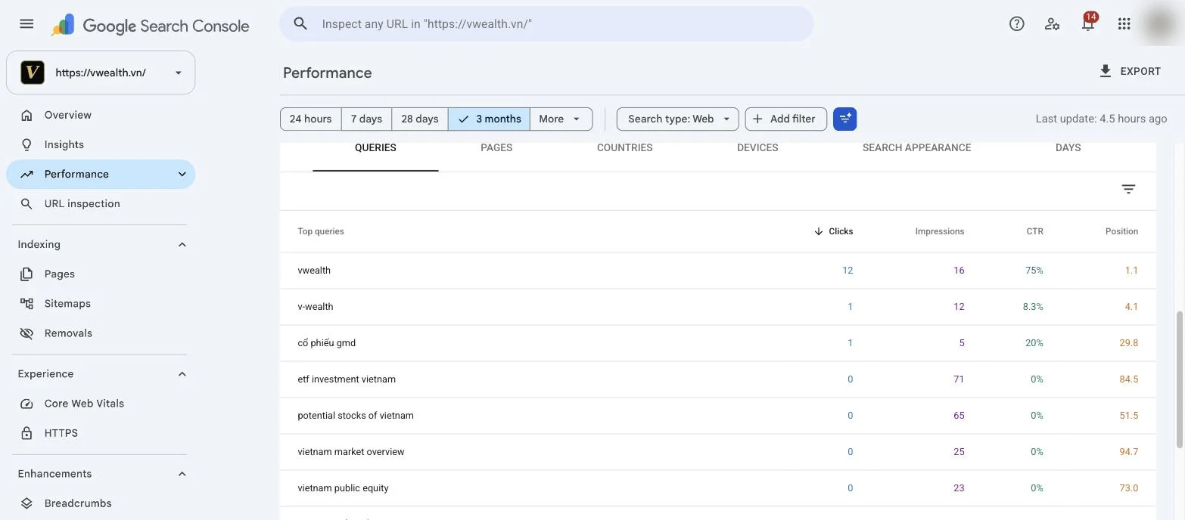Open notifications bell with 14 badge

click(x=1088, y=23)
